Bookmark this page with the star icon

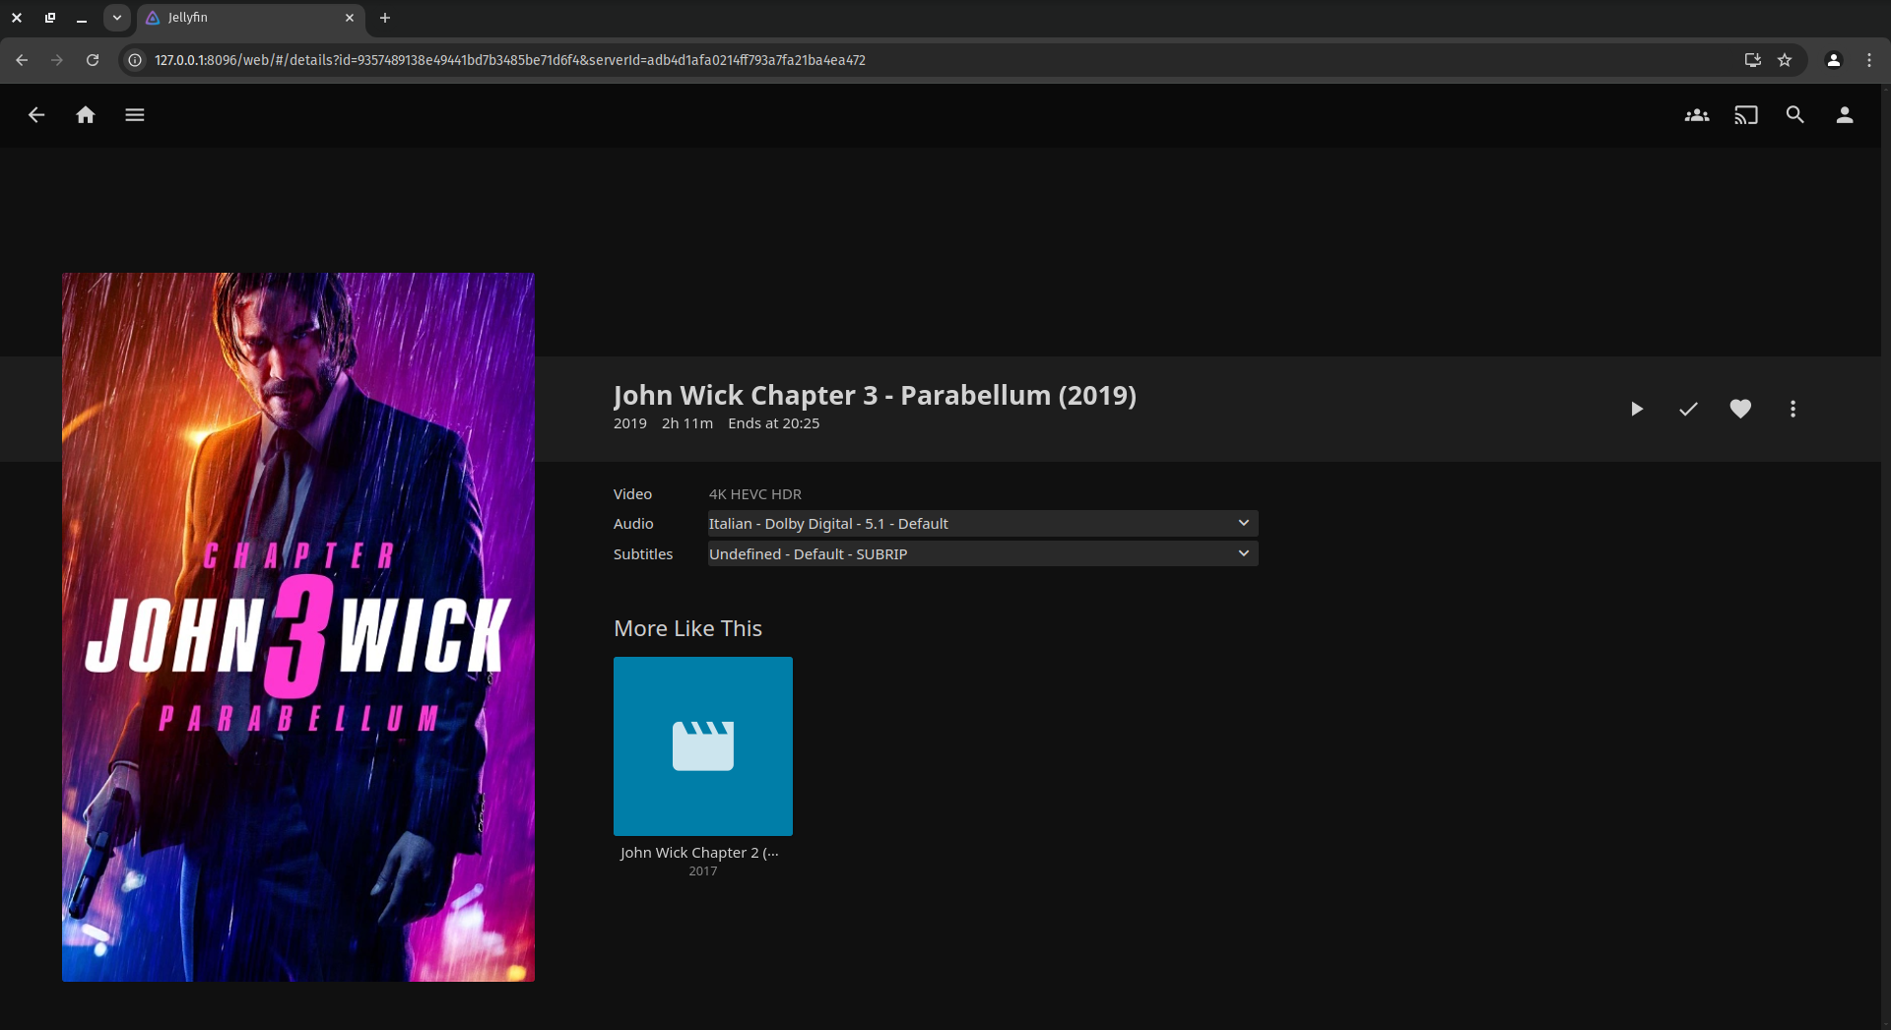(1785, 60)
